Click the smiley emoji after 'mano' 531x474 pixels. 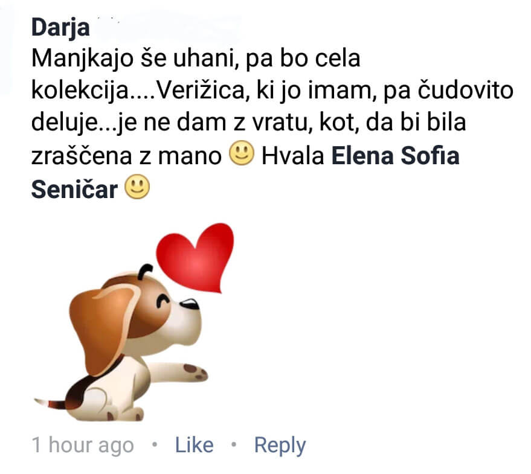(x=242, y=153)
